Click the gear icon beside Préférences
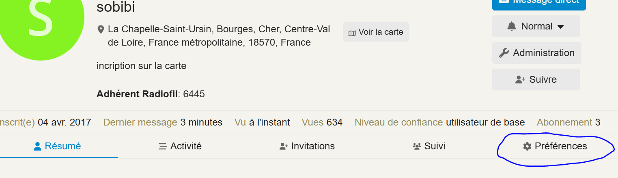The image size is (618, 178). [x=527, y=146]
